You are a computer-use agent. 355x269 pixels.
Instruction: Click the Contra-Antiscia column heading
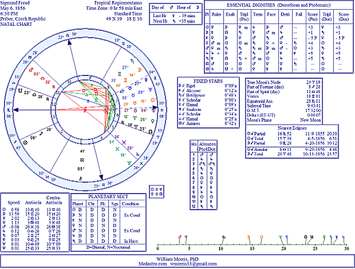pyautogui.click(x=54, y=200)
